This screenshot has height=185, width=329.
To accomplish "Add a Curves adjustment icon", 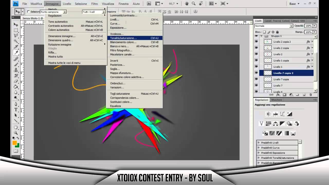I will [282, 114].
